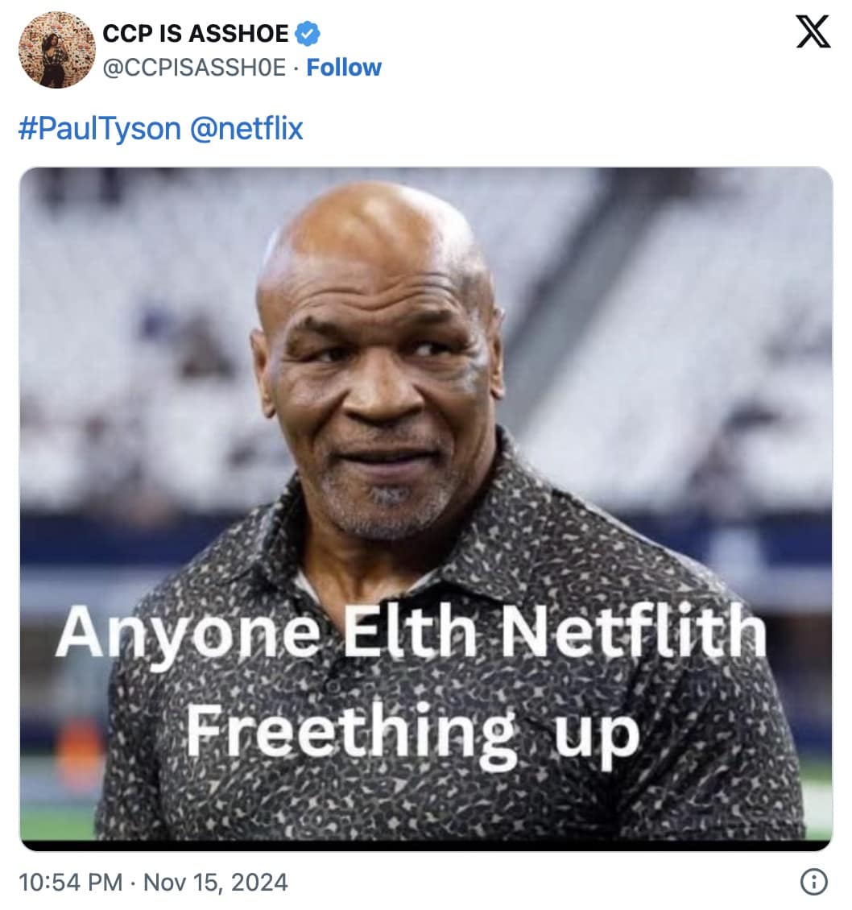The width and height of the screenshot is (852, 910).
Task: Open the tweet info icon
Action: pos(813,882)
